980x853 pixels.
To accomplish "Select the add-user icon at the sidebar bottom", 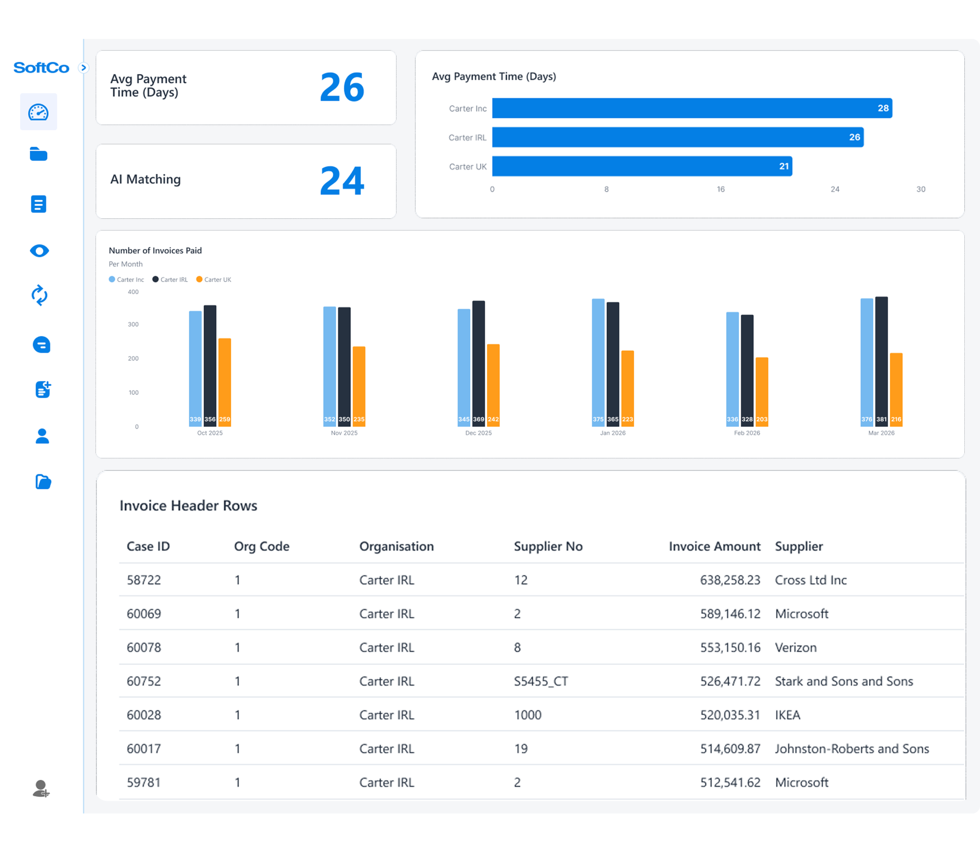I will pyautogui.click(x=42, y=789).
